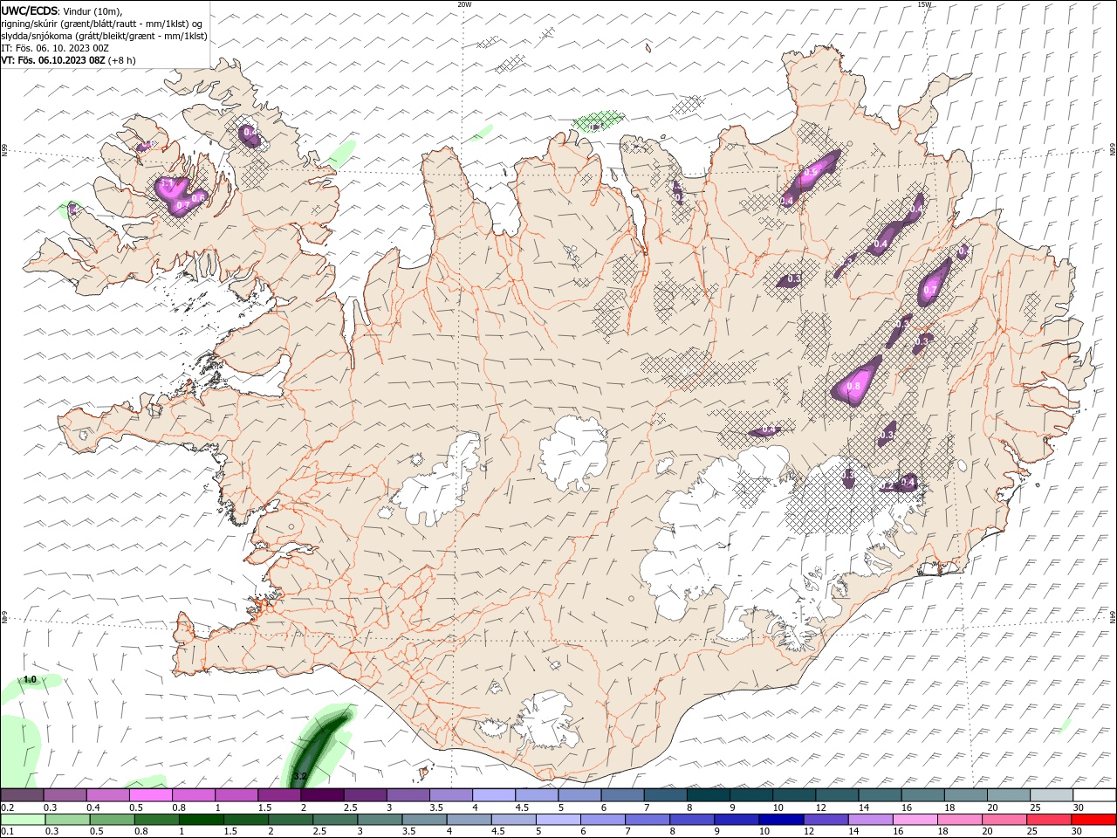Select the dark purple swatch labeled 2
Screen dimensions: 1117x838
pyautogui.click(x=322, y=795)
